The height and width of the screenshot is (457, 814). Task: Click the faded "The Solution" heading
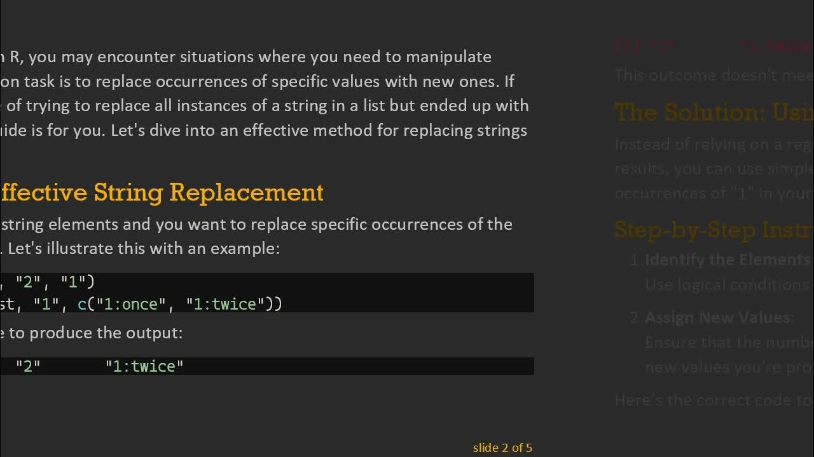coord(714,112)
